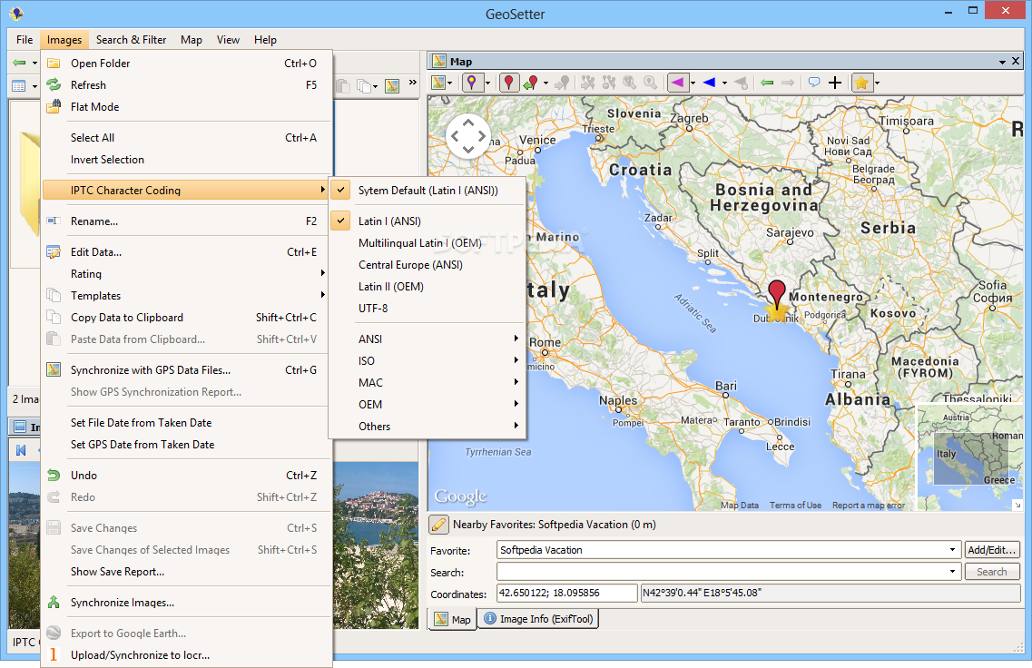Choose Central Europe (ANSI) coding

click(x=428, y=264)
